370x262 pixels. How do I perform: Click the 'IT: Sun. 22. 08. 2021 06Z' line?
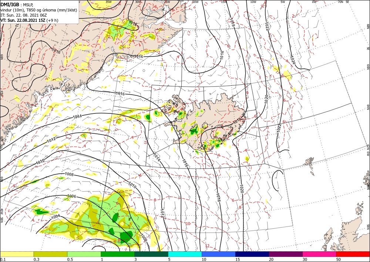pos(24,15)
